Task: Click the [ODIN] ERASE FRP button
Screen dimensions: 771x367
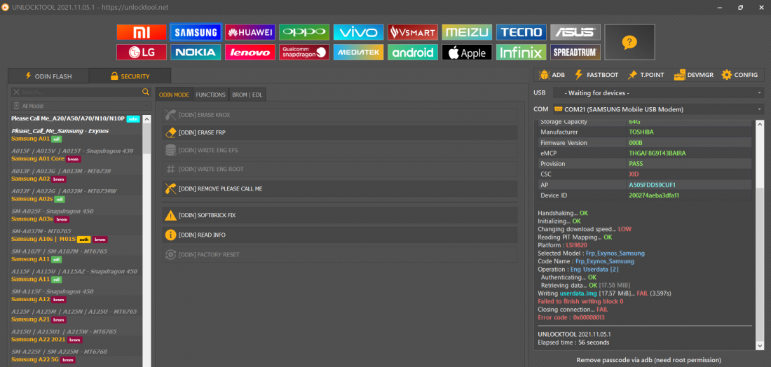Action: click(x=340, y=132)
